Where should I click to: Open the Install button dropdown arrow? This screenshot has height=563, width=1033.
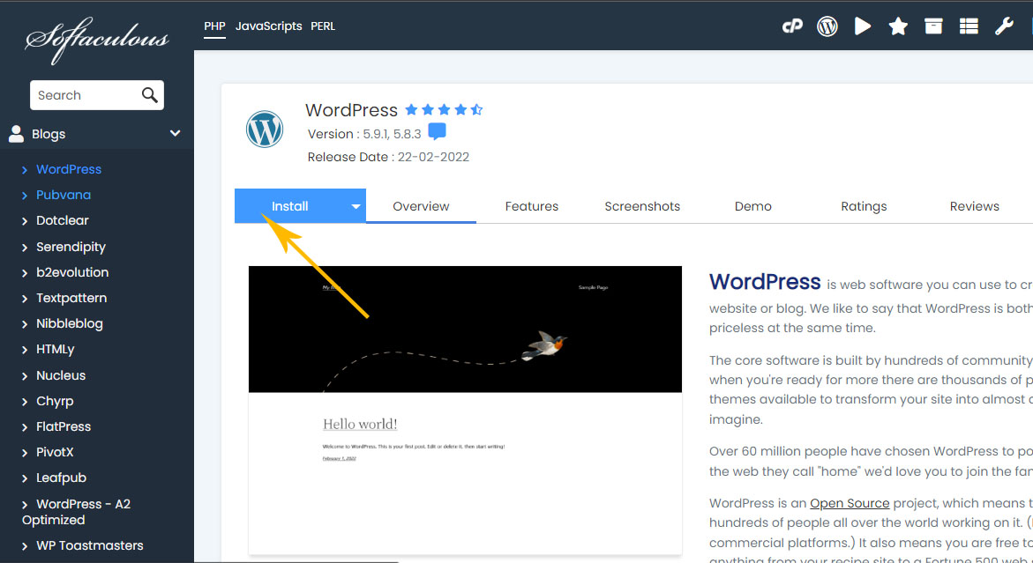356,206
